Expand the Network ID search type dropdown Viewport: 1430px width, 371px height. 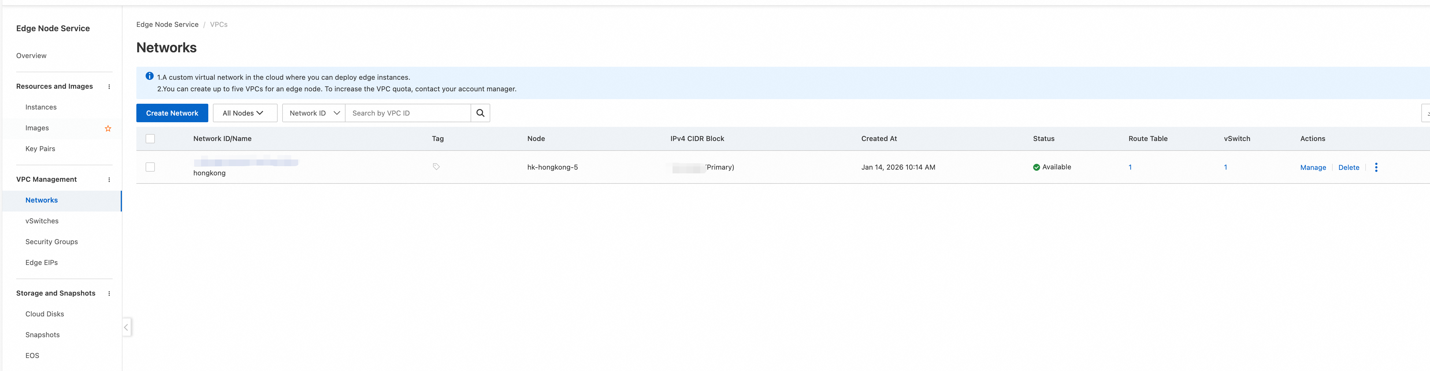pyautogui.click(x=314, y=113)
